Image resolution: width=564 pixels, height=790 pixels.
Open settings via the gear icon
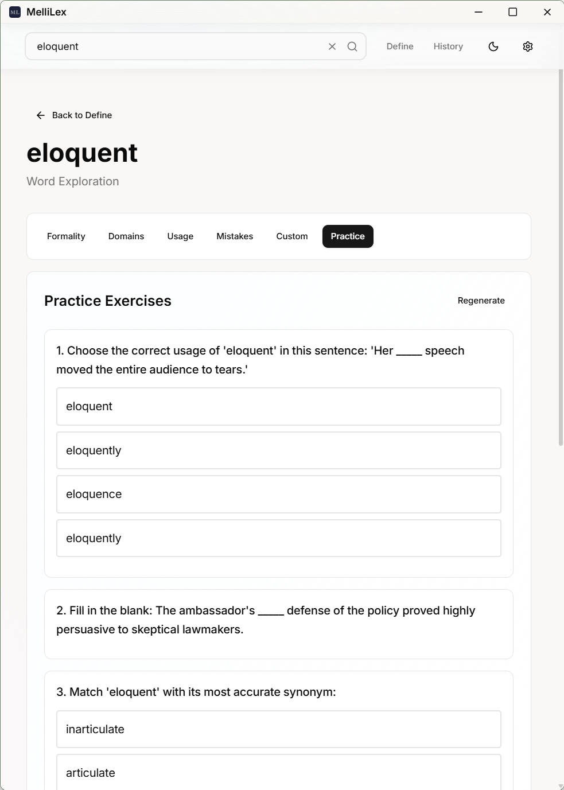[x=528, y=46]
